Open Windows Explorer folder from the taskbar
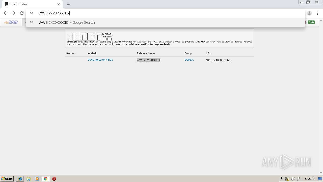The width and height of the screenshot is (323, 182). click(29, 179)
